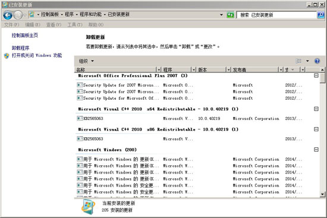Open the 查看(V) menu
The height and width of the screenshot is (218, 327).
click(x=54, y=25)
